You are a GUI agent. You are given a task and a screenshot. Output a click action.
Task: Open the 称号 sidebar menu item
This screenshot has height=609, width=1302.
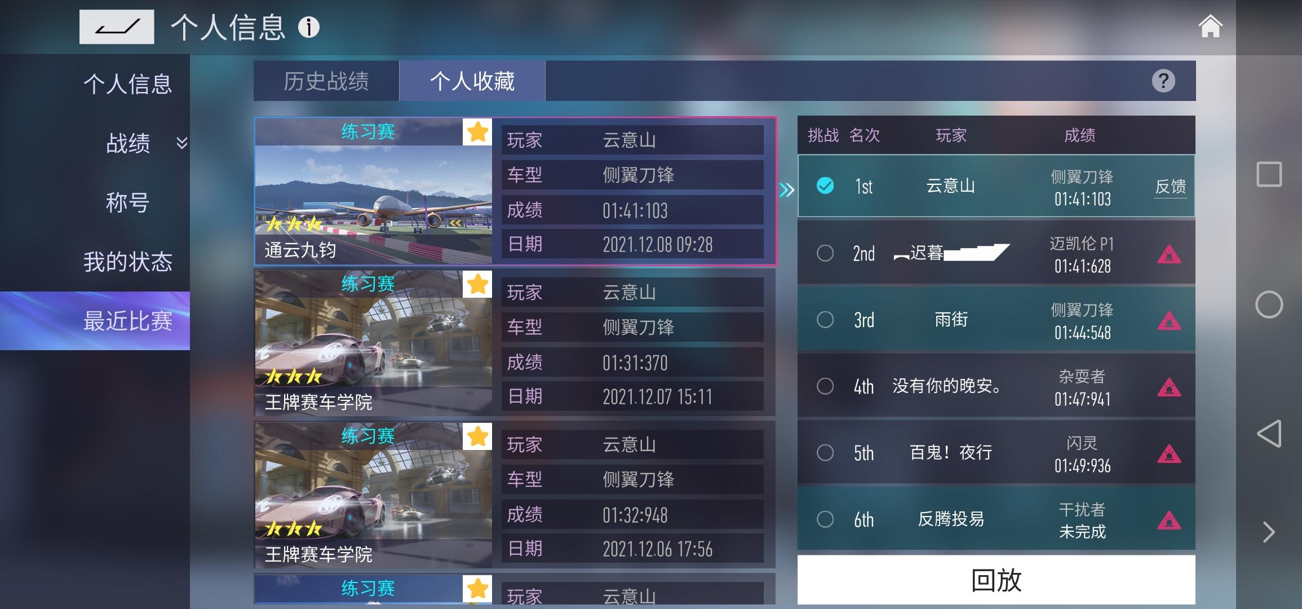point(127,202)
